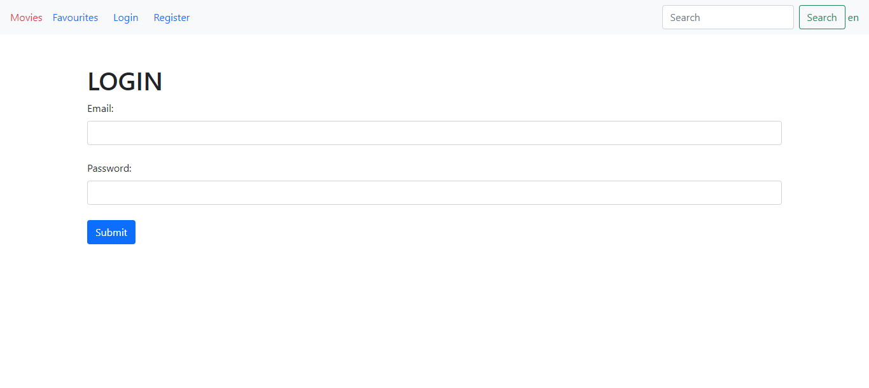Click the Password field label
The width and height of the screenshot is (869, 388).
109,168
